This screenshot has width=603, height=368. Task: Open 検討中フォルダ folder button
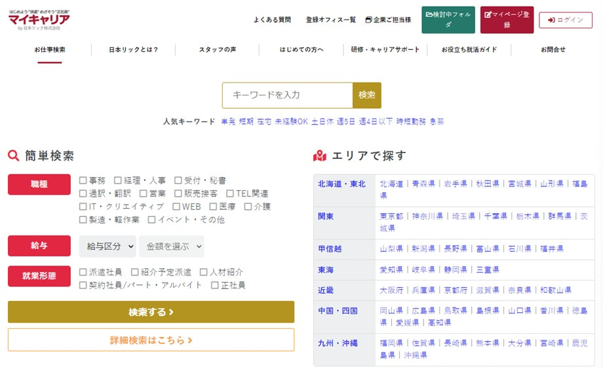point(448,20)
